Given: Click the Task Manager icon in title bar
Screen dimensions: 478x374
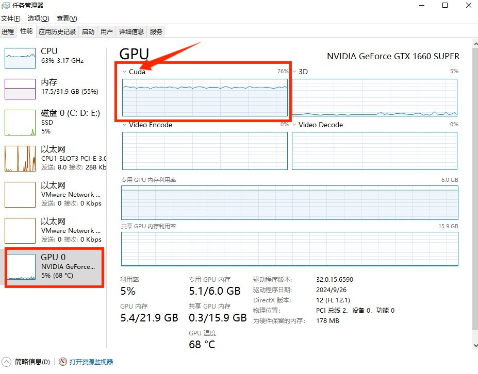Looking at the screenshot, I should (6, 5).
